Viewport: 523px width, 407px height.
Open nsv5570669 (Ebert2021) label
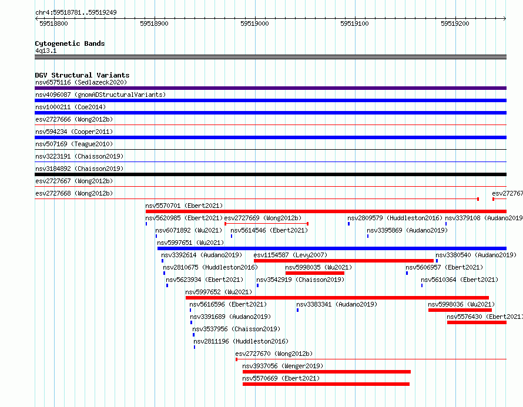click(281, 378)
